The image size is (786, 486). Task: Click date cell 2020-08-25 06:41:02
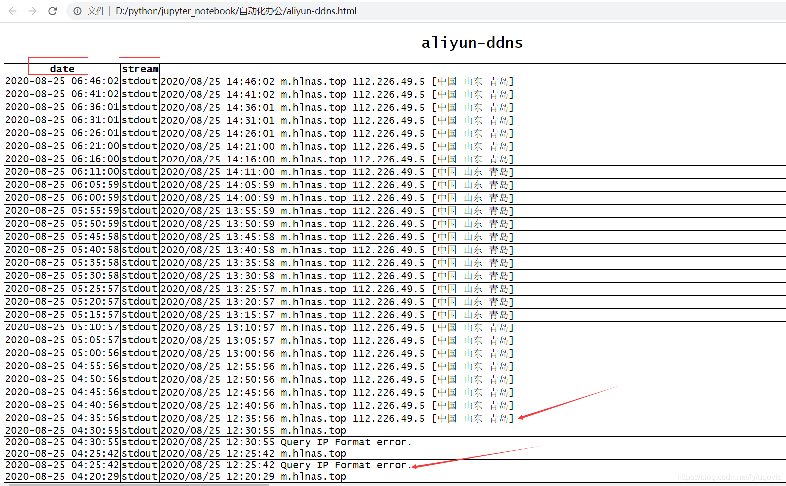[x=62, y=94]
